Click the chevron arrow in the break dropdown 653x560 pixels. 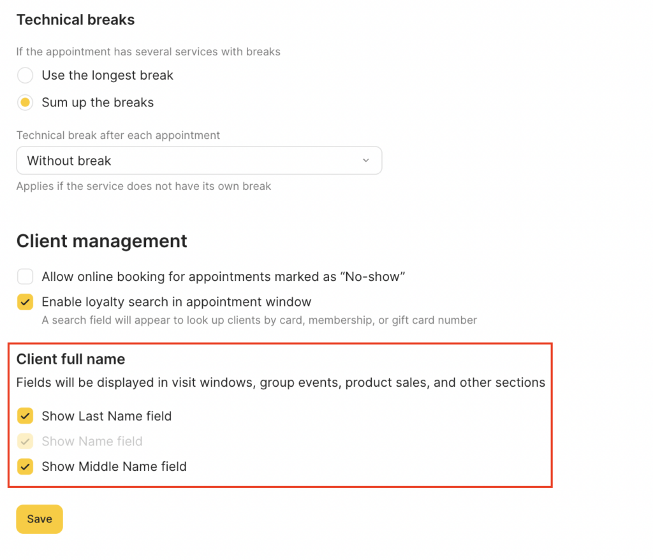(365, 161)
